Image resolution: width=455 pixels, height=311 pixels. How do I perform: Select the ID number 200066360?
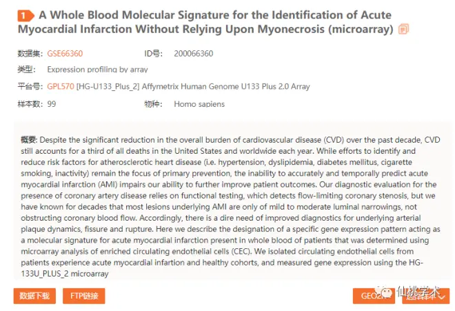click(x=194, y=54)
